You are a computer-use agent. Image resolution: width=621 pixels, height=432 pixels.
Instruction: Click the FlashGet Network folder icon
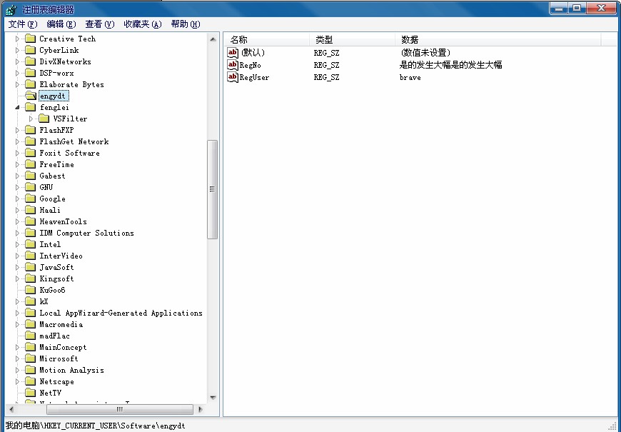(x=30, y=141)
